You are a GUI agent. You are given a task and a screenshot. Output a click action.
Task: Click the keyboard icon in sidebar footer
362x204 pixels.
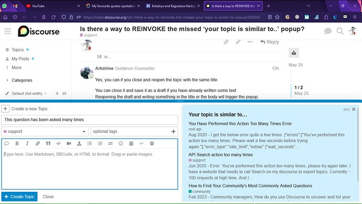click(x=65, y=93)
